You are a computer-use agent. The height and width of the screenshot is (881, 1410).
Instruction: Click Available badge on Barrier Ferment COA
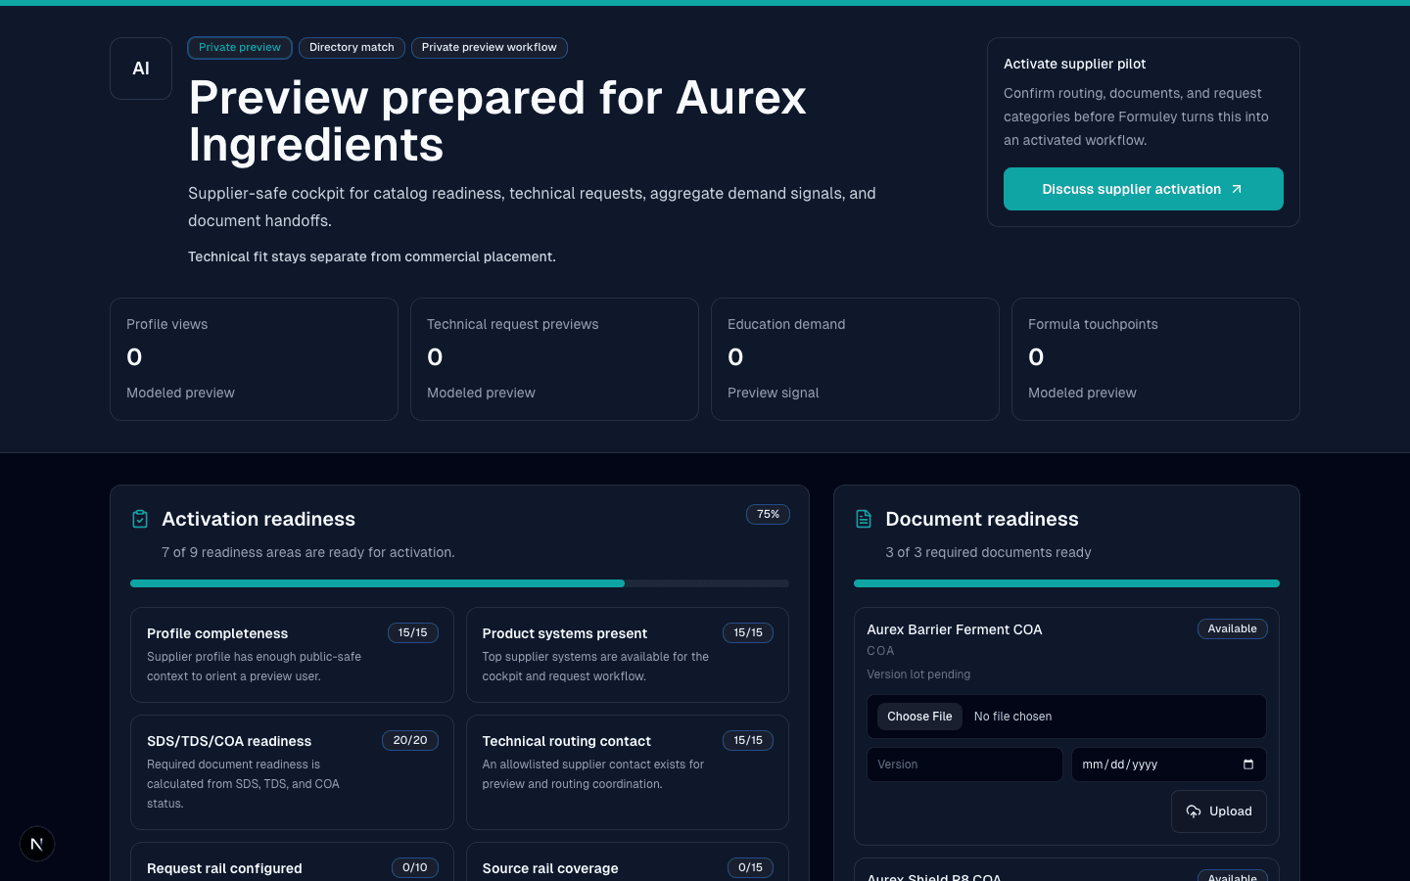(x=1233, y=629)
